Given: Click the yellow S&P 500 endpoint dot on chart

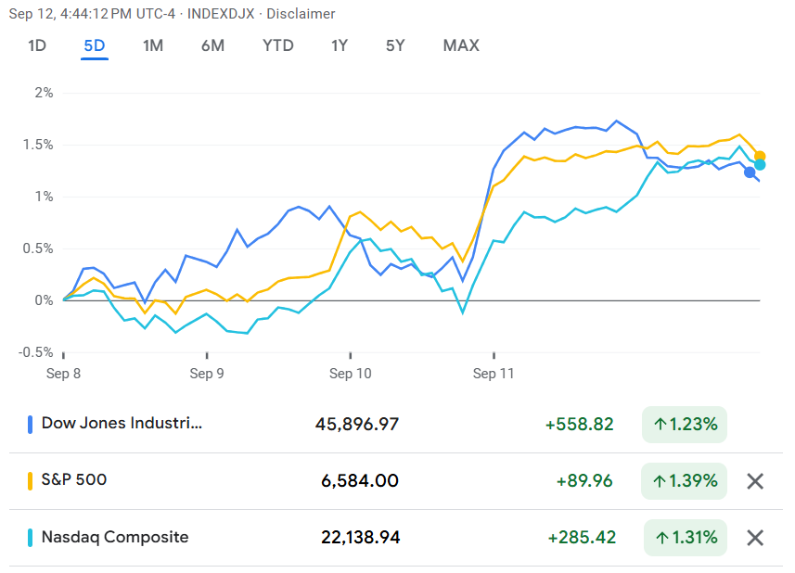Looking at the screenshot, I should (760, 157).
